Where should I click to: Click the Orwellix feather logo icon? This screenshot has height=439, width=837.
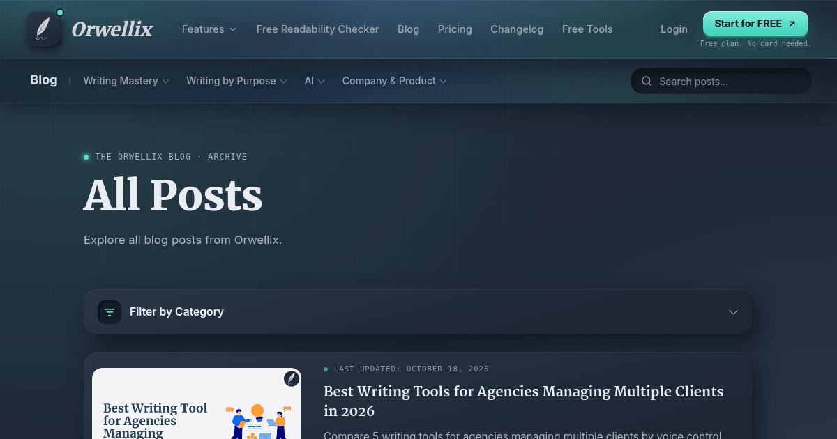coord(44,29)
